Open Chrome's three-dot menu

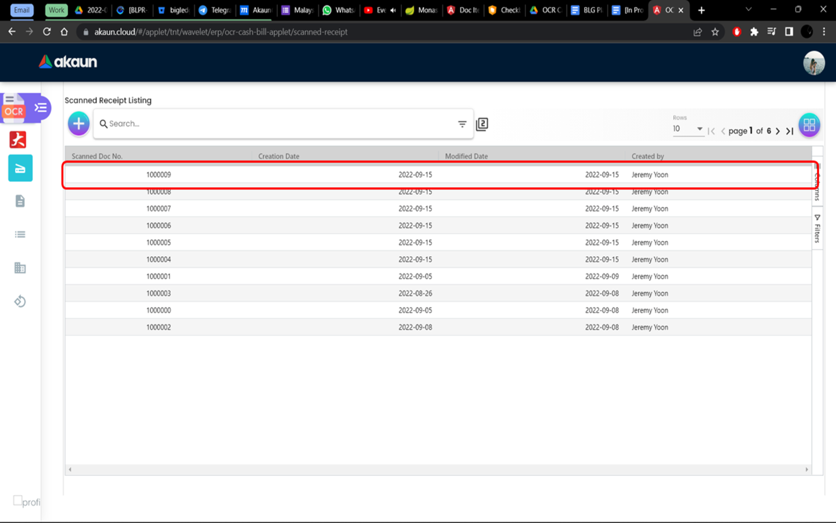pyautogui.click(x=824, y=32)
